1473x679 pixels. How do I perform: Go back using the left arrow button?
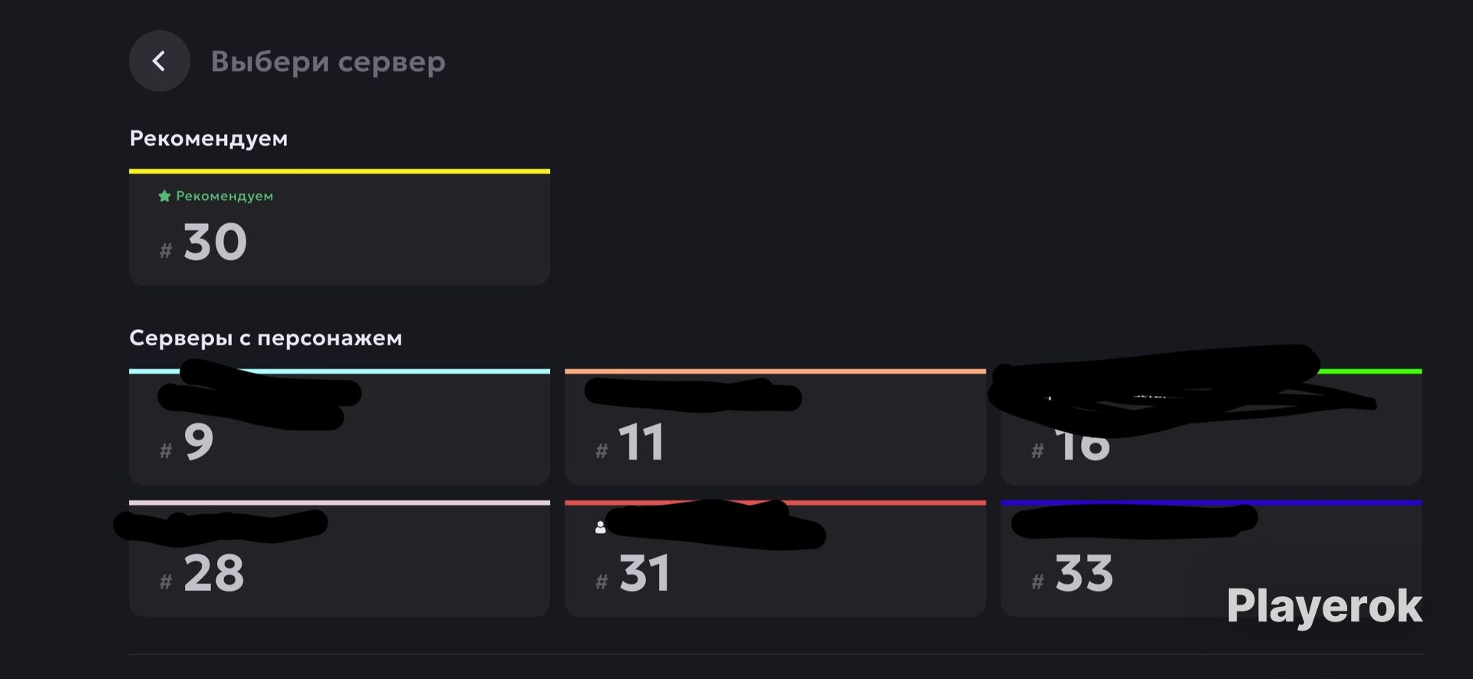coord(160,61)
